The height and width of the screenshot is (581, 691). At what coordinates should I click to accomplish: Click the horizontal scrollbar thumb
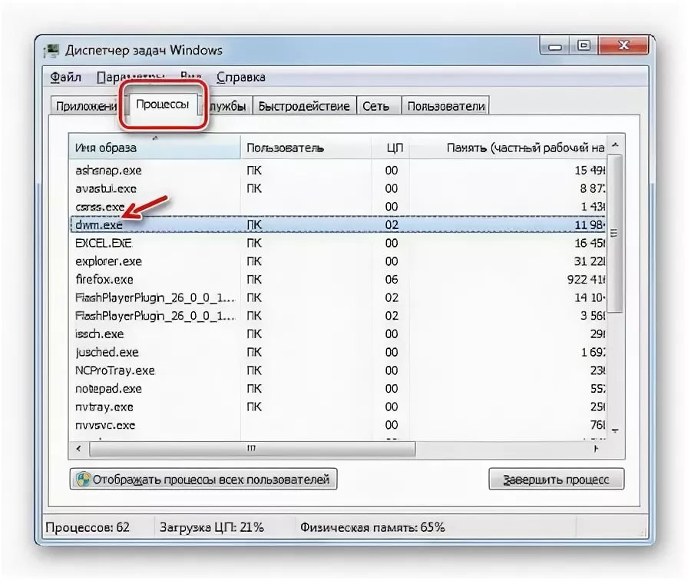252,449
